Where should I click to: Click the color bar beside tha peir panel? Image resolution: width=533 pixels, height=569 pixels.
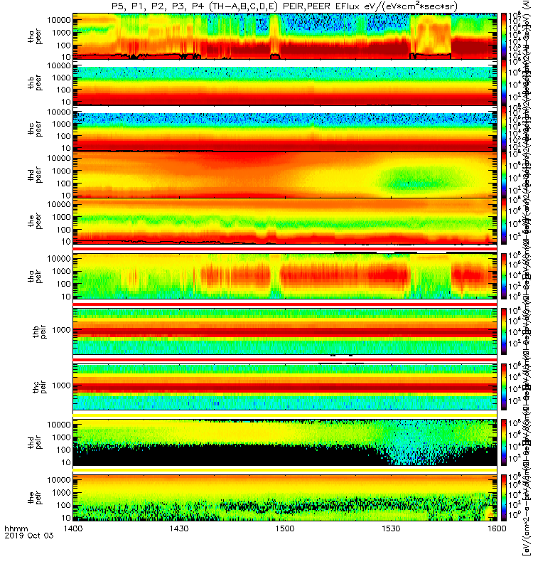tap(504, 276)
